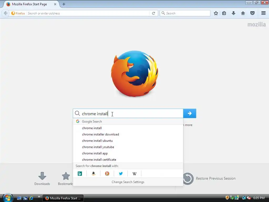Click Restore Previous Session
Viewport: 269px width, 202px height.
coord(209,179)
